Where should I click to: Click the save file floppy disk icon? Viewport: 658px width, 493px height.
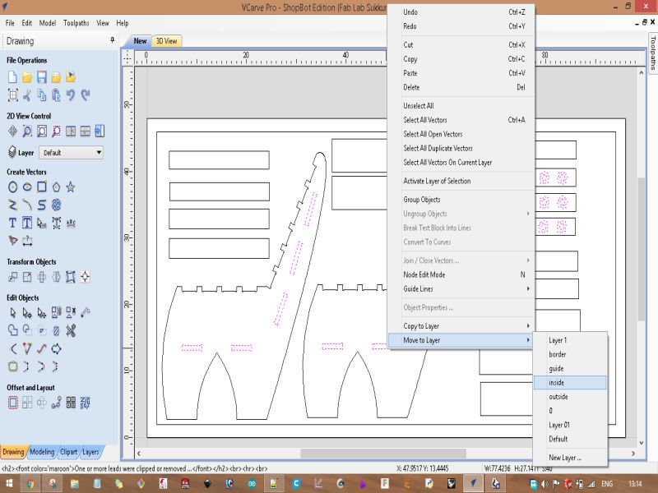coord(42,77)
